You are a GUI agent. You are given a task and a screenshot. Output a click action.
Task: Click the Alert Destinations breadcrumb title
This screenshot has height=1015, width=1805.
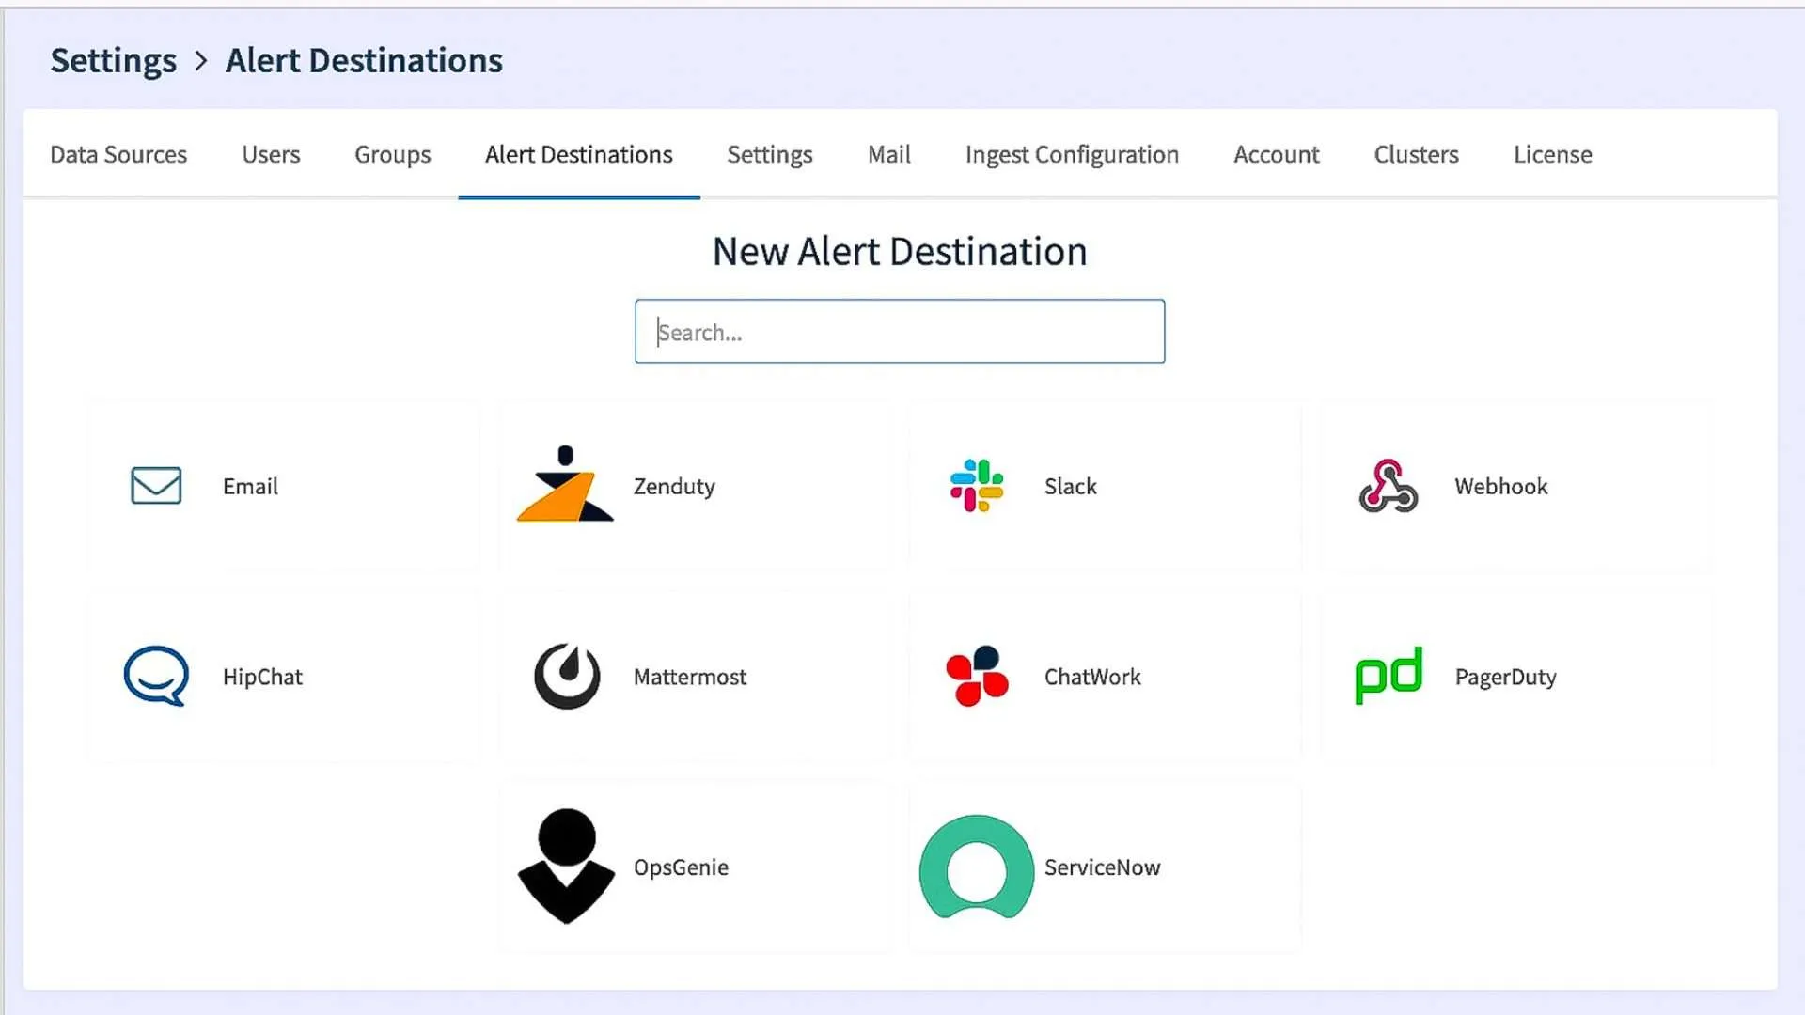[364, 60]
